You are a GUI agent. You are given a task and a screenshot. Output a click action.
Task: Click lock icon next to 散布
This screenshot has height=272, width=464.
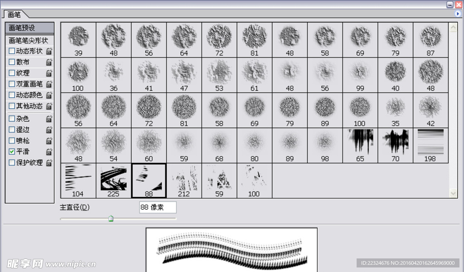point(49,62)
